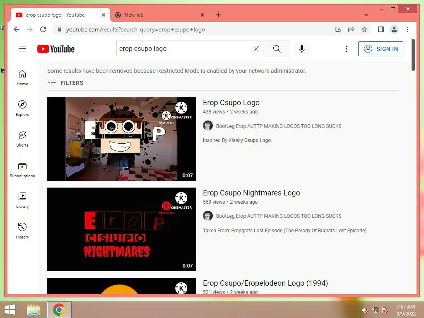Open the YouTube hamburger guide menu

coord(22,49)
